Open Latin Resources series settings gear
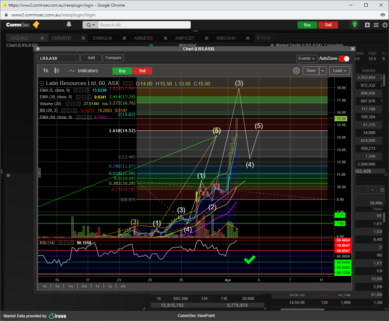This screenshot has height=321, width=389. coord(131,83)
